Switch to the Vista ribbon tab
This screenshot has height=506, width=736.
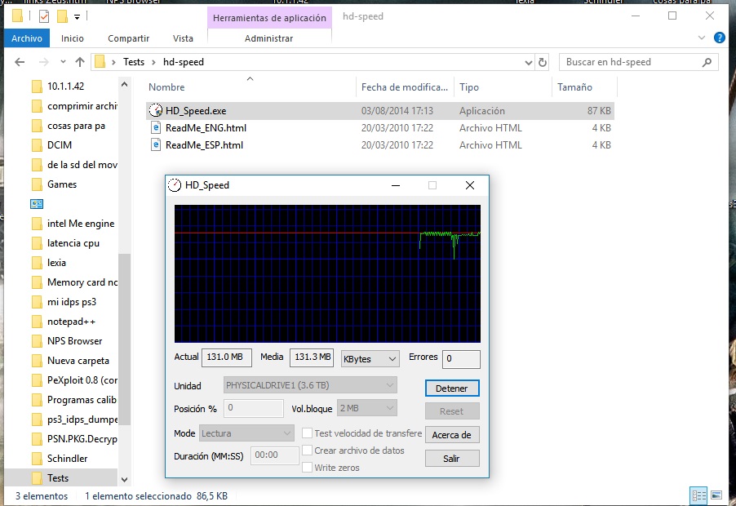pos(183,38)
